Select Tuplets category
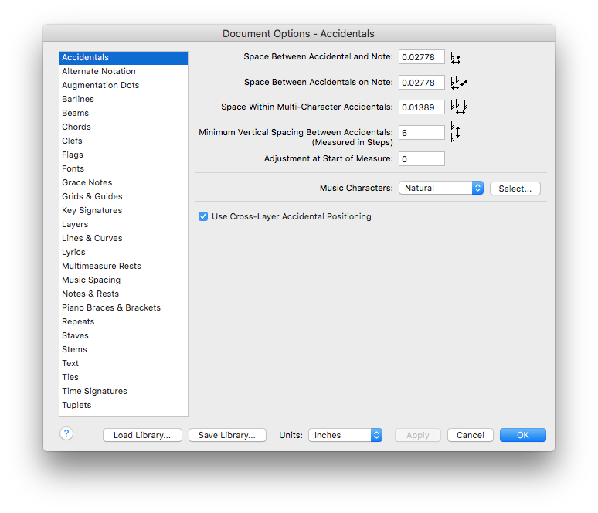Image resolution: width=598 pixels, height=513 pixels. (124, 406)
